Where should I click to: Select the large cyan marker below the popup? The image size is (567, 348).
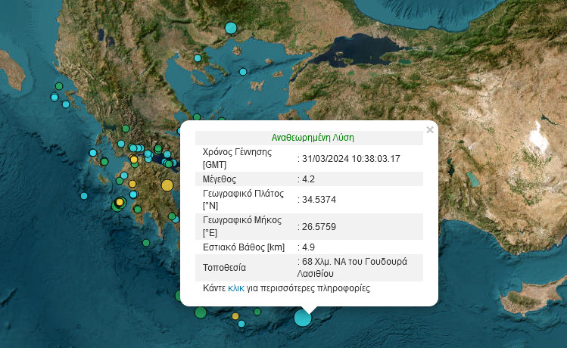tap(303, 318)
